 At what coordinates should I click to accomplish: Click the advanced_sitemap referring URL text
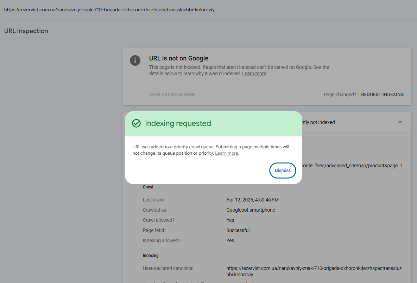tap(352, 166)
